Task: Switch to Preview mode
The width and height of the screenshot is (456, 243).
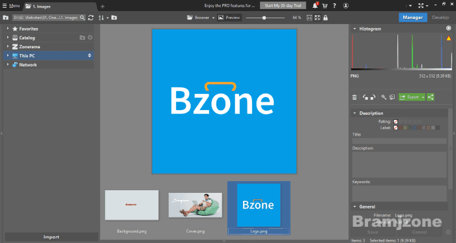Action: point(229,18)
